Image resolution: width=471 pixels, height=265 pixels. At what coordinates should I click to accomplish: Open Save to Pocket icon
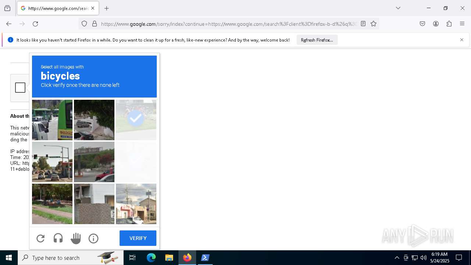coord(422,24)
